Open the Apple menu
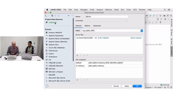Screen dimensions: 173x97 pyautogui.click(x=47, y=10)
